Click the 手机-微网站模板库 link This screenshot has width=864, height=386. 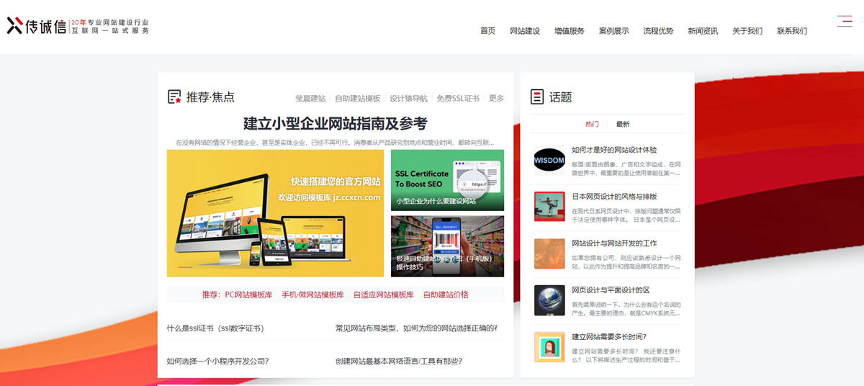(312, 295)
